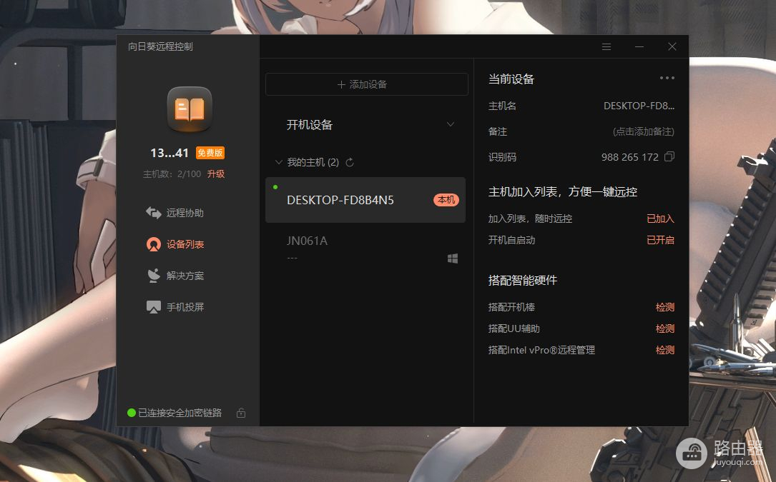Refresh the 我的主机 host list
The width and height of the screenshot is (776, 482).
pyautogui.click(x=350, y=162)
